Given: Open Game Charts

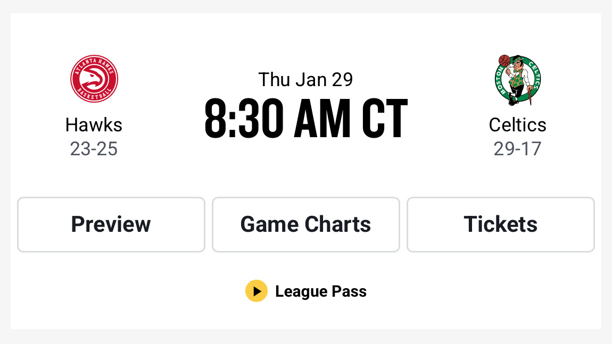Looking at the screenshot, I should (305, 224).
